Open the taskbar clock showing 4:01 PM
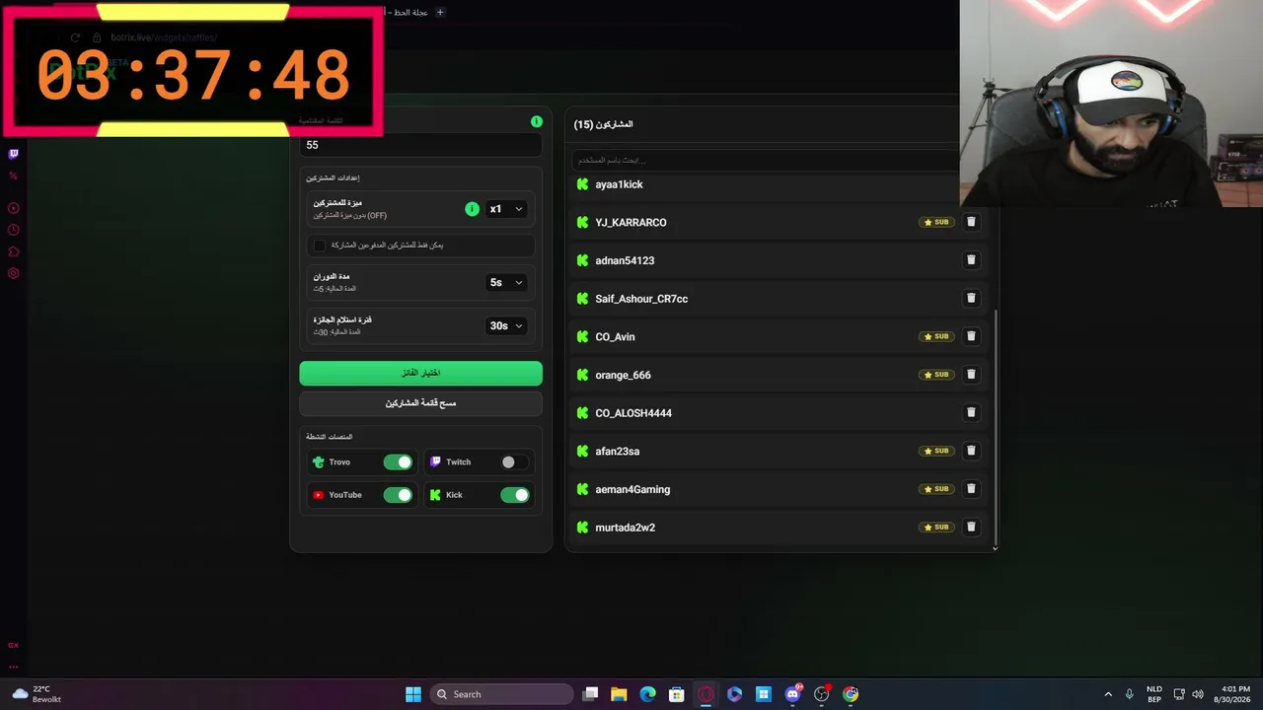Viewport: 1263px width, 710px height. pyautogui.click(x=1235, y=694)
